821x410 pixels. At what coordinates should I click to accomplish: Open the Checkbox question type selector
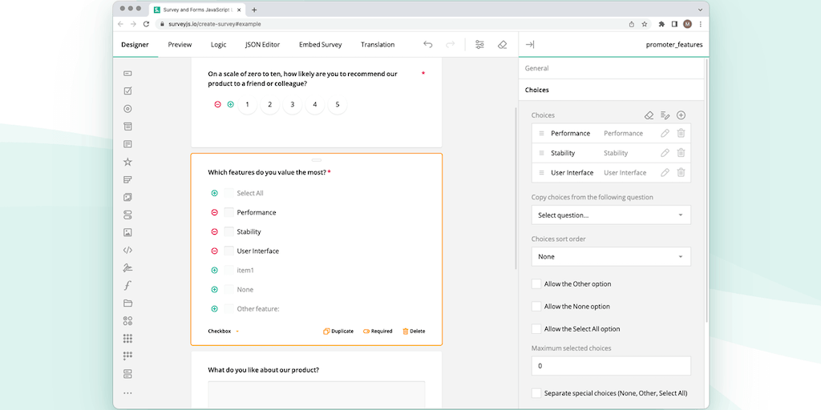coord(223,331)
